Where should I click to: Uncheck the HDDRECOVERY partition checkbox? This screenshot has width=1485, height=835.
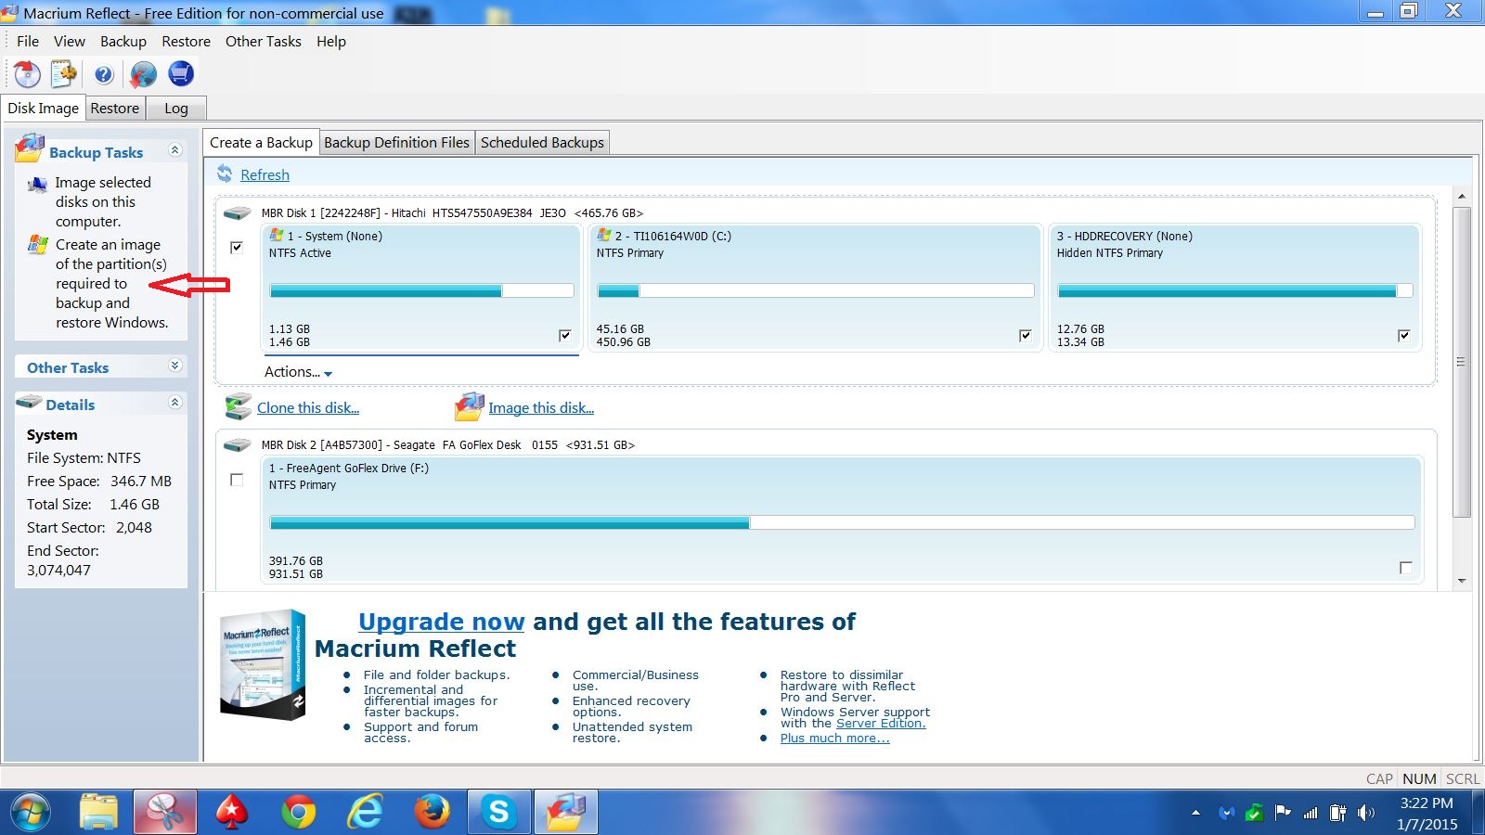point(1404,335)
